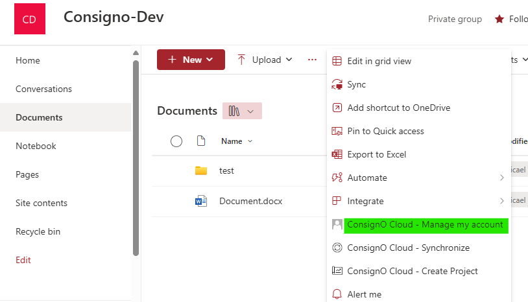Viewport: 528px width, 302px height.
Task: Click the Private group label
Action: (455, 19)
